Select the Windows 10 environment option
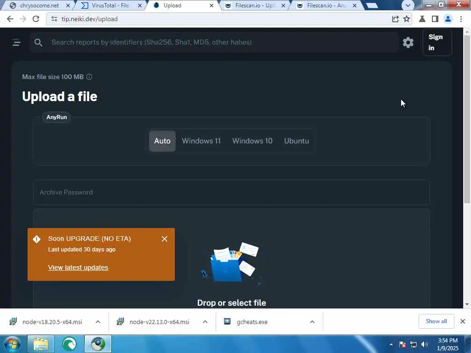471x353 pixels. [253, 141]
